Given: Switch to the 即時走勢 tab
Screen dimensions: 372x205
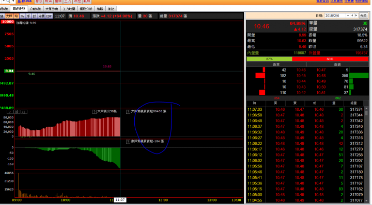Looking at the screenshot, I should point(19,9).
